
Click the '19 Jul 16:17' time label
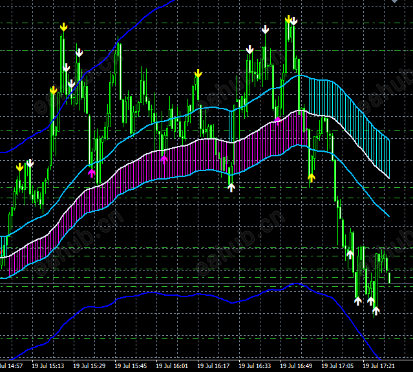(x=213, y=366)
